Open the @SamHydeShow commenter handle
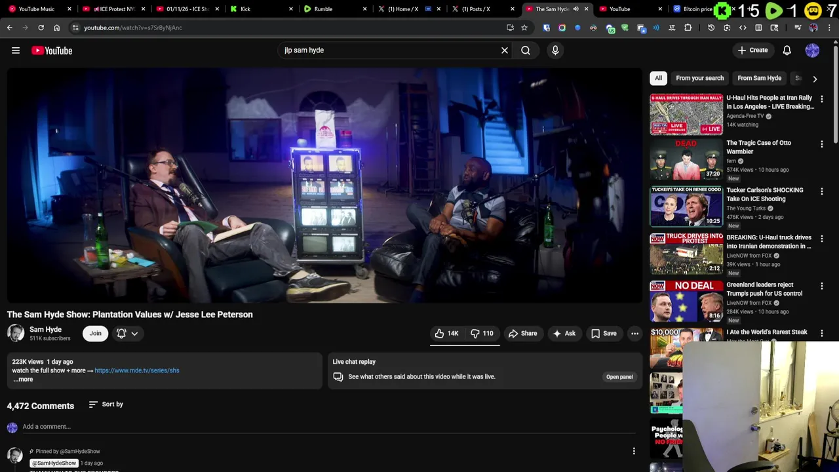 pos(54,463)
